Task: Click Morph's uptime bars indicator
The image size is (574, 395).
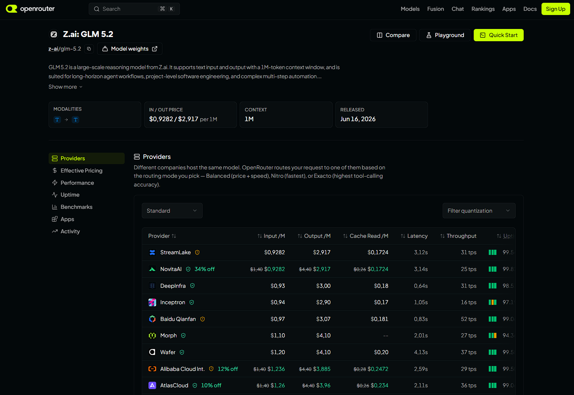Action: (x=493, y=336)
